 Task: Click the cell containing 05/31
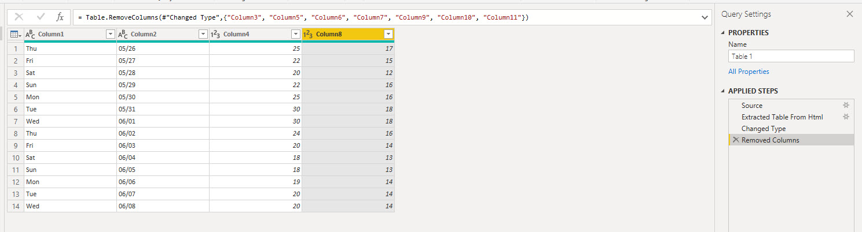(x=163, y=109)
